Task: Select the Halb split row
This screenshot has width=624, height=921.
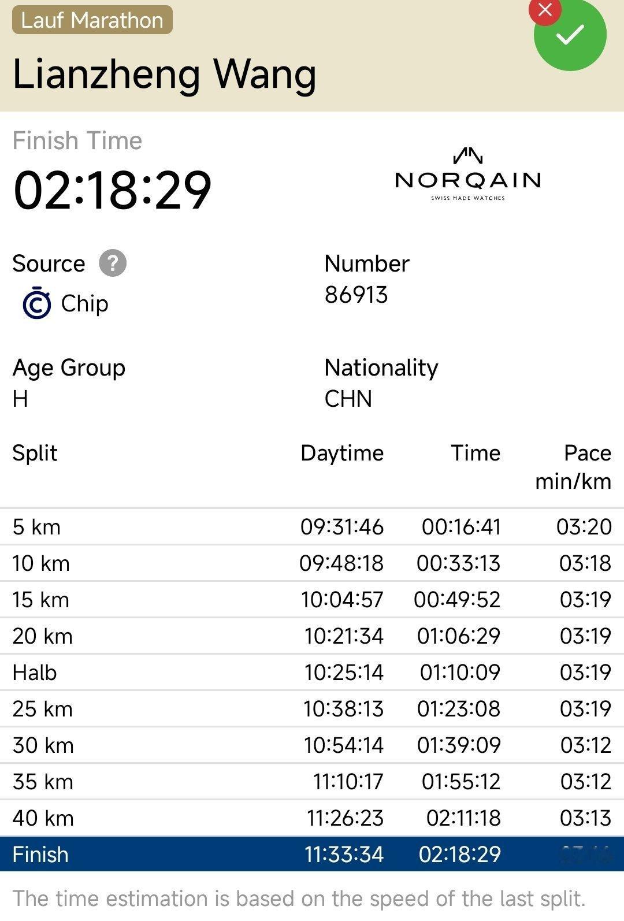Action: pos(312,673)
